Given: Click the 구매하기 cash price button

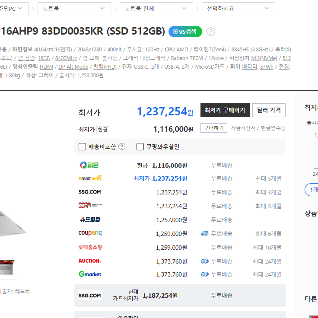Looking at the screenshot, I should coord(213,128).
